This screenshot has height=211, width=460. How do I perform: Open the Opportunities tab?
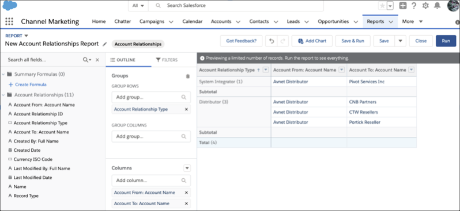(334, 21)
